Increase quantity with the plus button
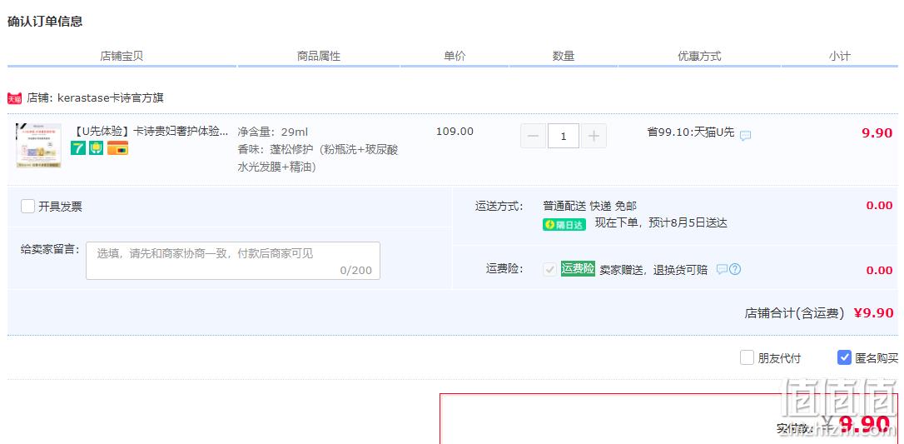This screenshot has height=444, width=904. [x=594, y=136]
